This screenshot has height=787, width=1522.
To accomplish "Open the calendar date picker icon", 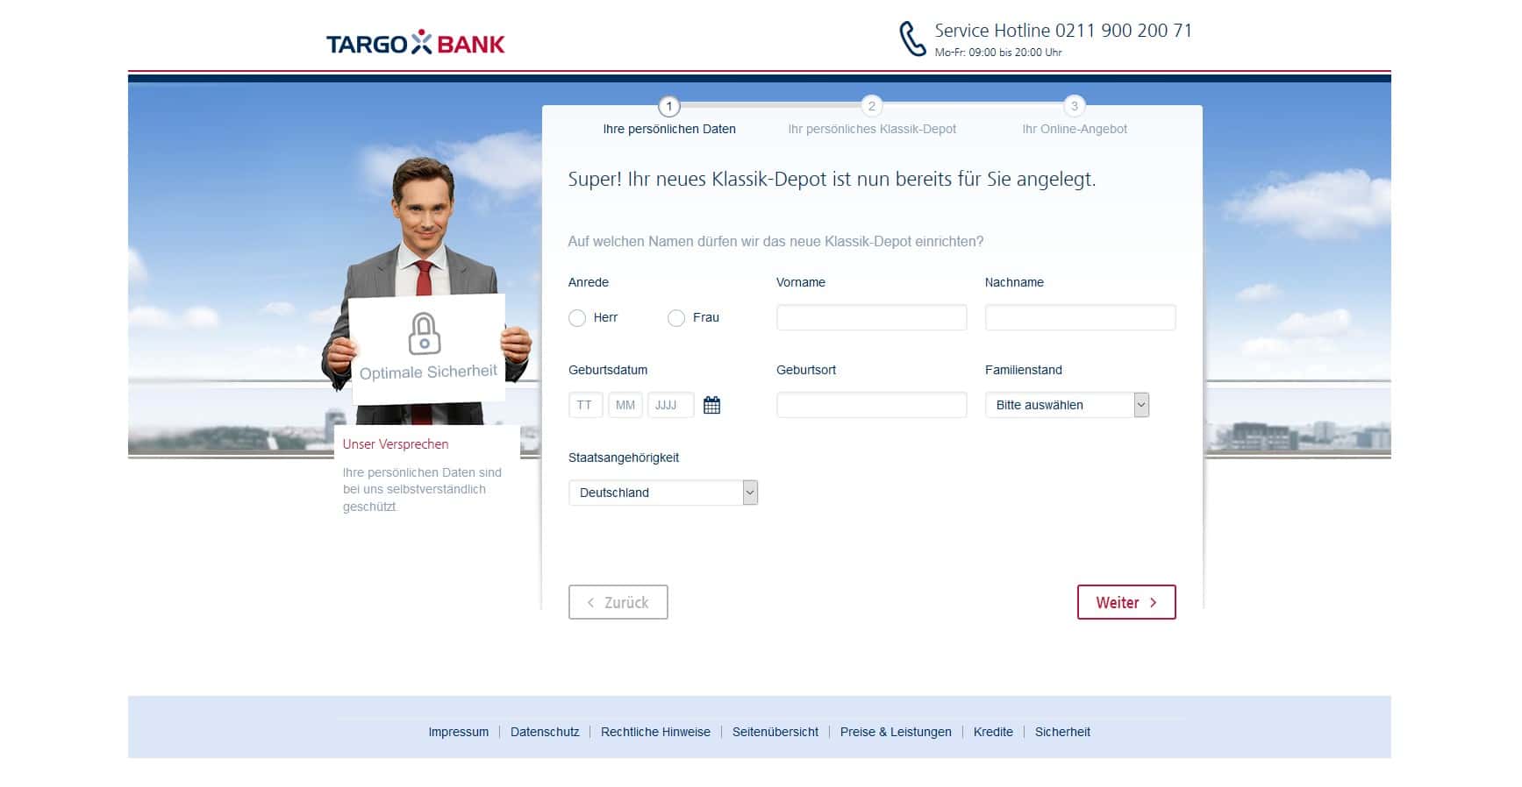I will (x=711, y=405).
